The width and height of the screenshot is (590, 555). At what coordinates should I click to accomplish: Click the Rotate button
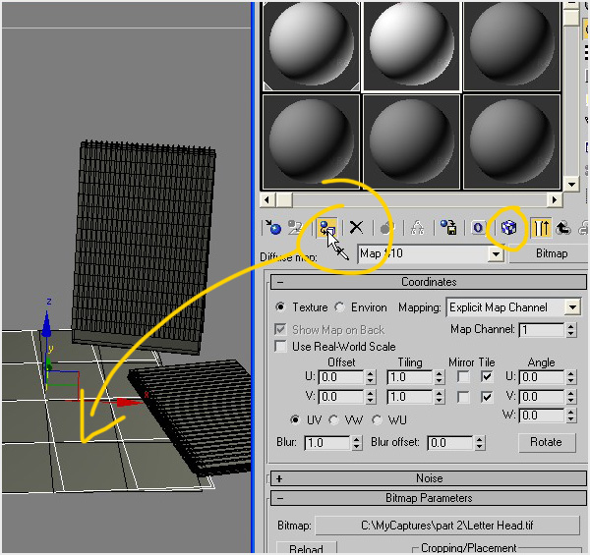pyautogui.click(x=546, y=442)
